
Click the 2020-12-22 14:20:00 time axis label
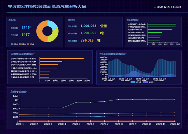click(x=108, y=80)
